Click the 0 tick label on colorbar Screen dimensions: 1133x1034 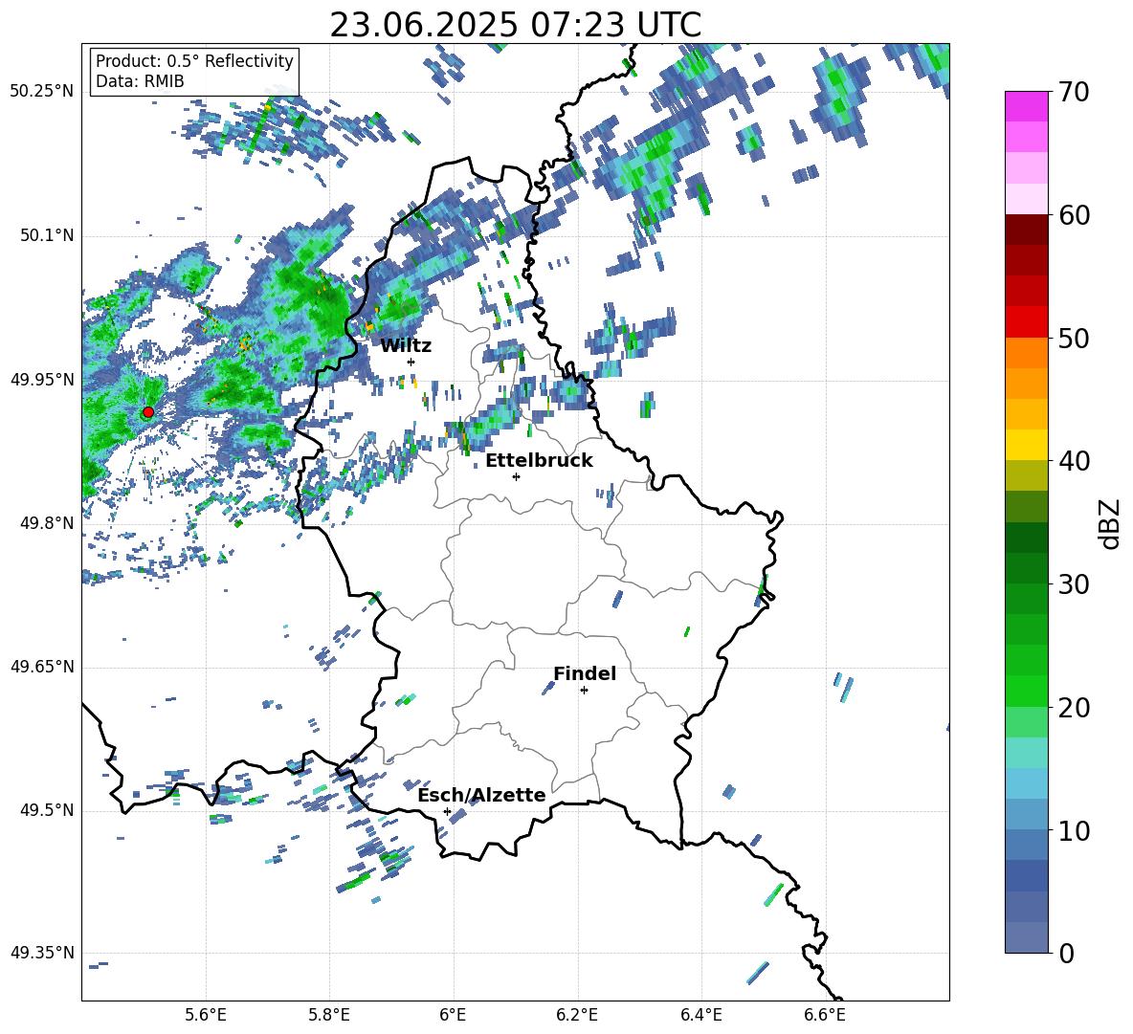[x=1066, y=953]
